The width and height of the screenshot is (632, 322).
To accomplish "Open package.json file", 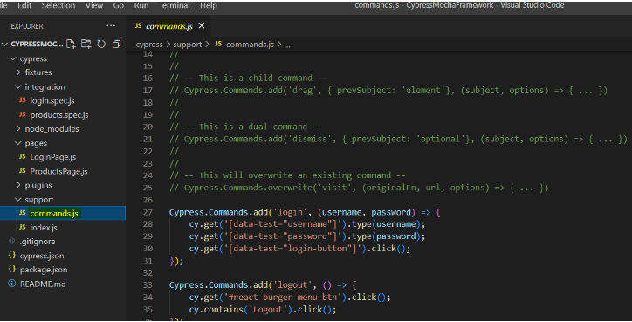I will 44,270.
